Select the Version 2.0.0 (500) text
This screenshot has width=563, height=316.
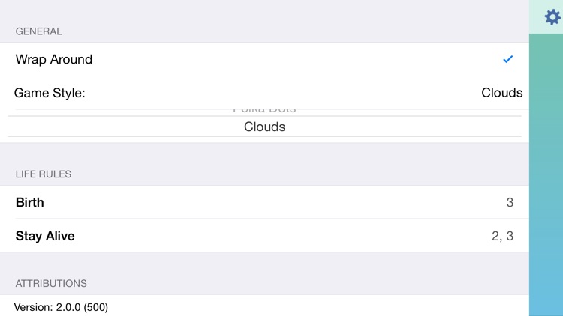coord(61,307)
